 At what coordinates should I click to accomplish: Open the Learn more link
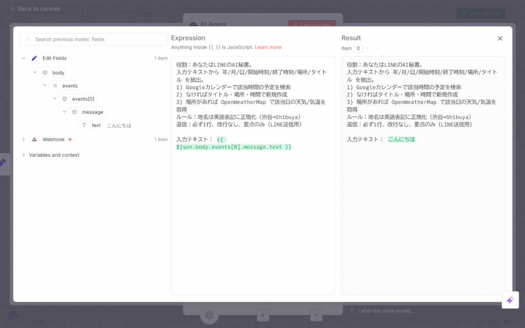click(x=268, y=47)
